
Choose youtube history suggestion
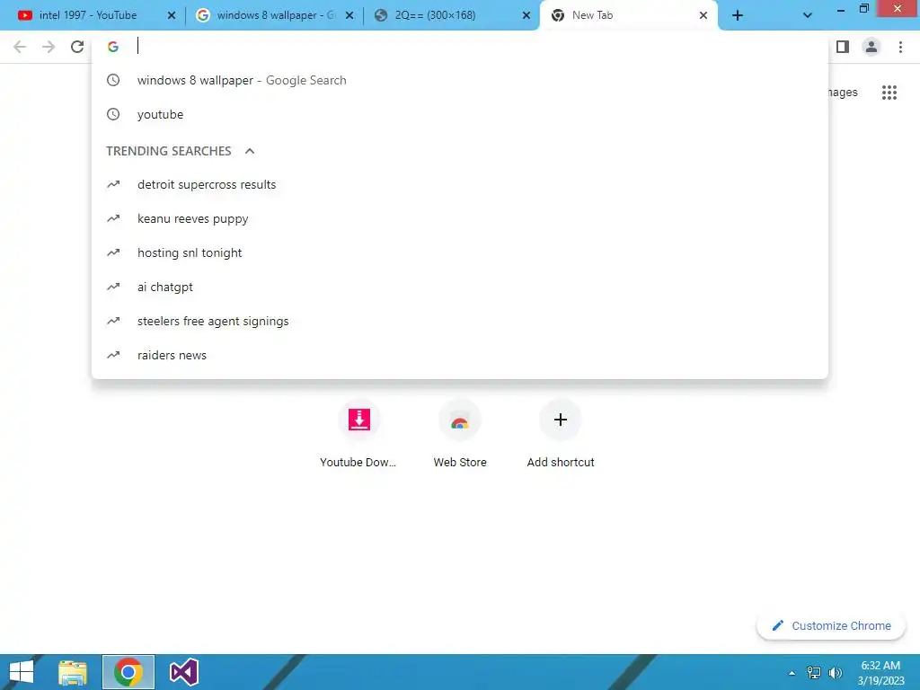coord(460,114)
